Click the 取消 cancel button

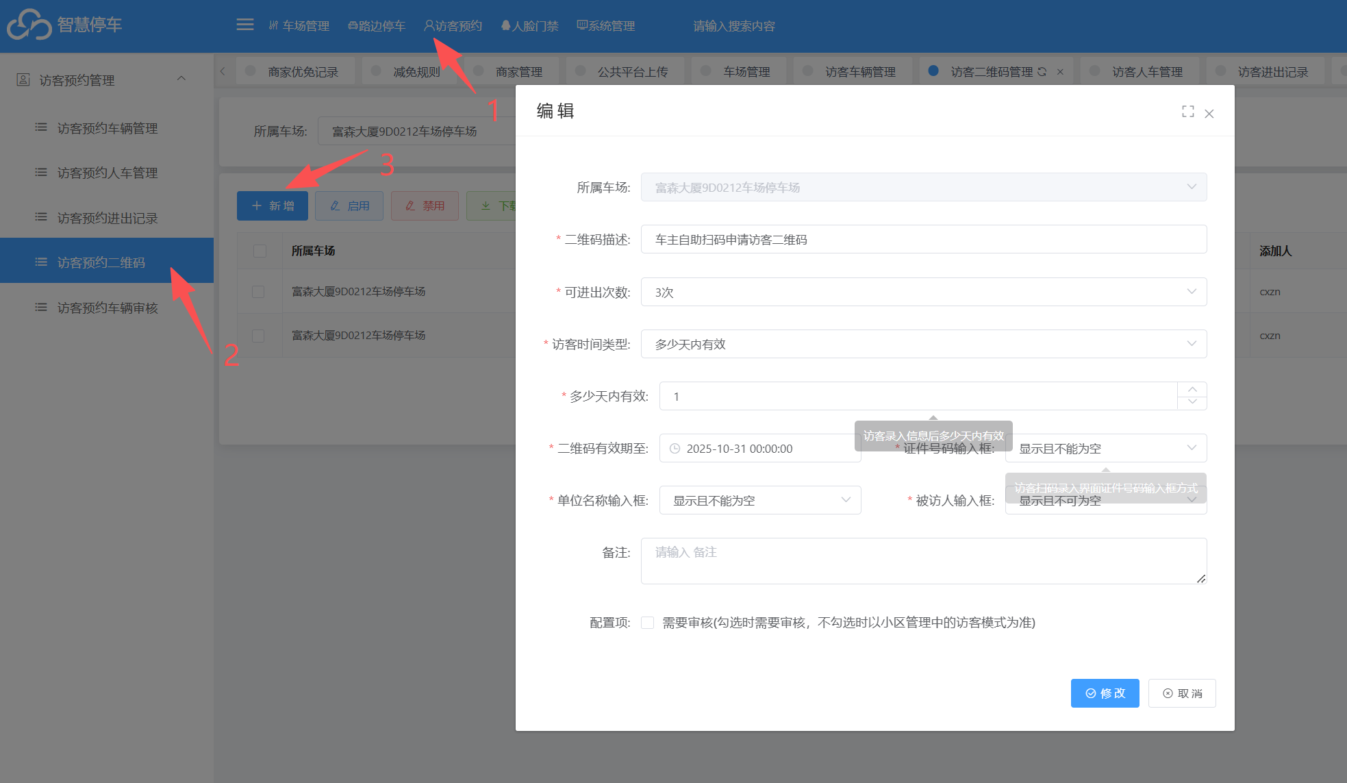pyautogui.click(x=1182, y=693)
